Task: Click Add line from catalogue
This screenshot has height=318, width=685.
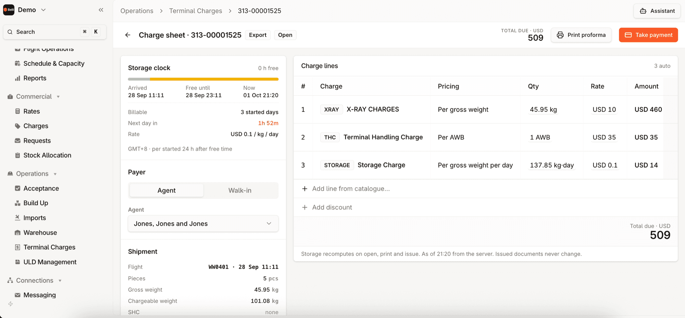Action: (x=351, y=189)
